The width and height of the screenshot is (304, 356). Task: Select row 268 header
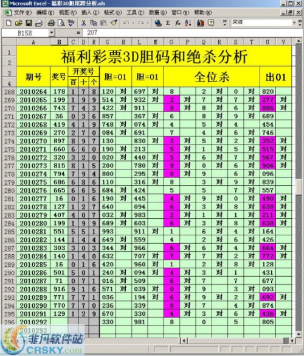(x=9, y=91)
